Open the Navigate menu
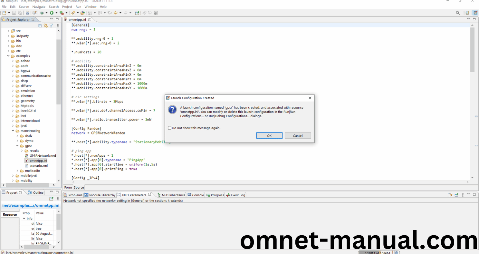479x254 pixels. click(x=39, y=6)
